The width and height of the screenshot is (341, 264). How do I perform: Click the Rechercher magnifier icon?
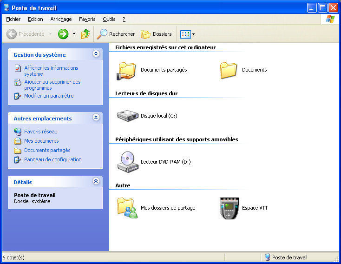pos(102,34)
